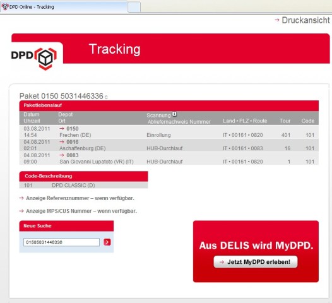Click time 02:01 cell
Image resolution: width=332 pixels, height=303 pixels.
pos(30,148)
